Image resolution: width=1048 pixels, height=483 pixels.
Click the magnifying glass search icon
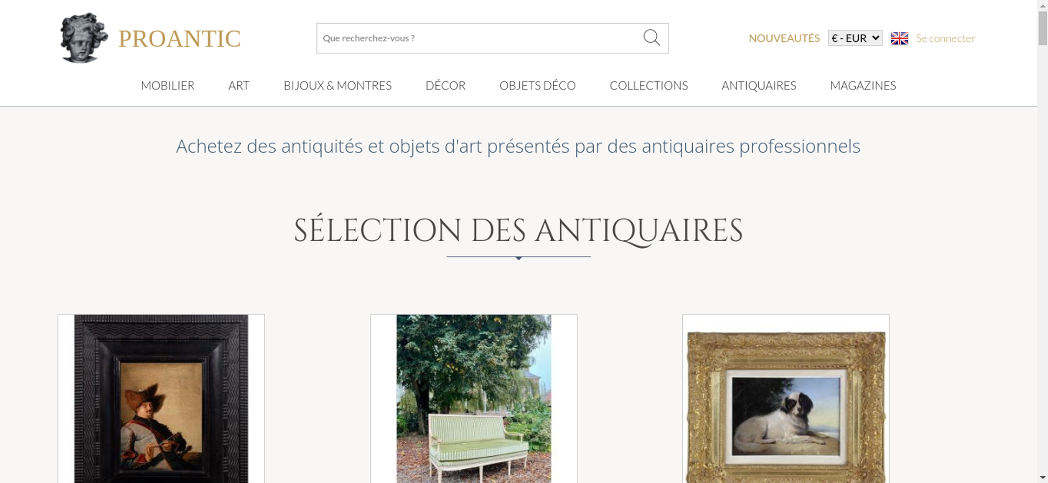[651, 38]
